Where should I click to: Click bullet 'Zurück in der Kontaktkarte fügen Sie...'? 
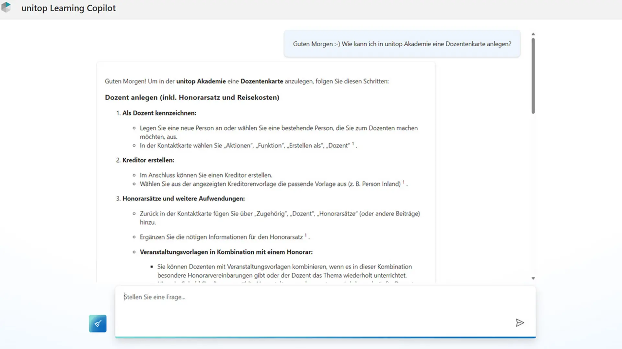[280, 218]
